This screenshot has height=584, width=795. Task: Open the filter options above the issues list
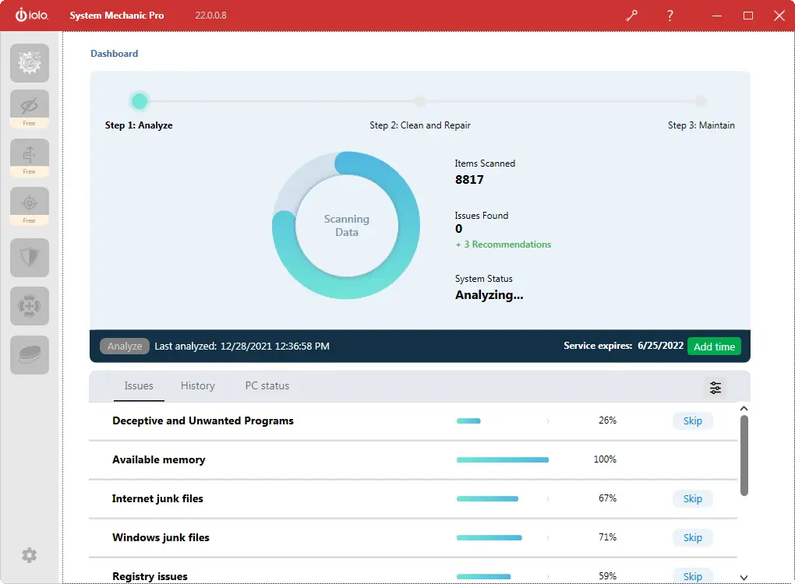tap(715, 386)
